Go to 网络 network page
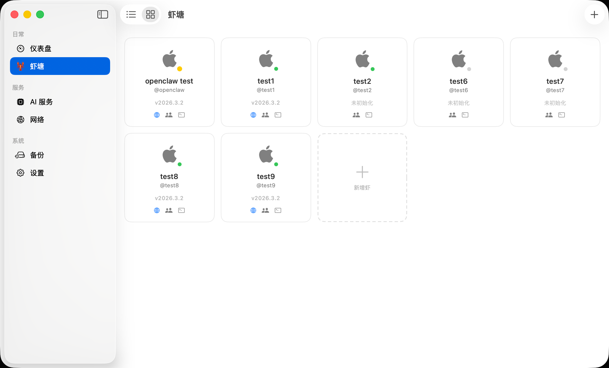The width and height of the screenshot is (609, 368). pyautogui.click(x=60, y=120)
